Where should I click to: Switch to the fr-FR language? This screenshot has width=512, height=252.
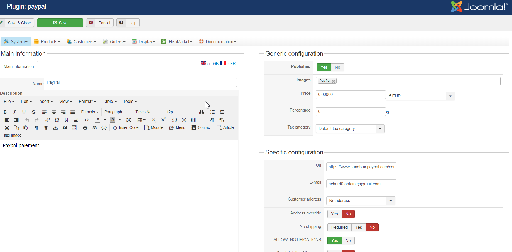pos(228,64)
